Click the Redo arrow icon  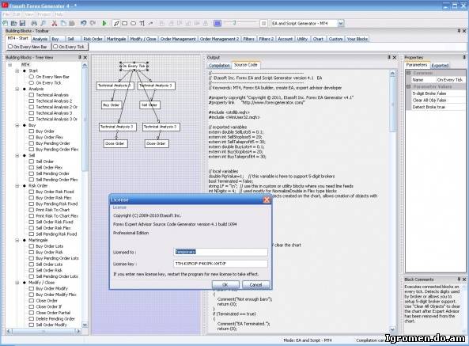click(x=93, y=23)
